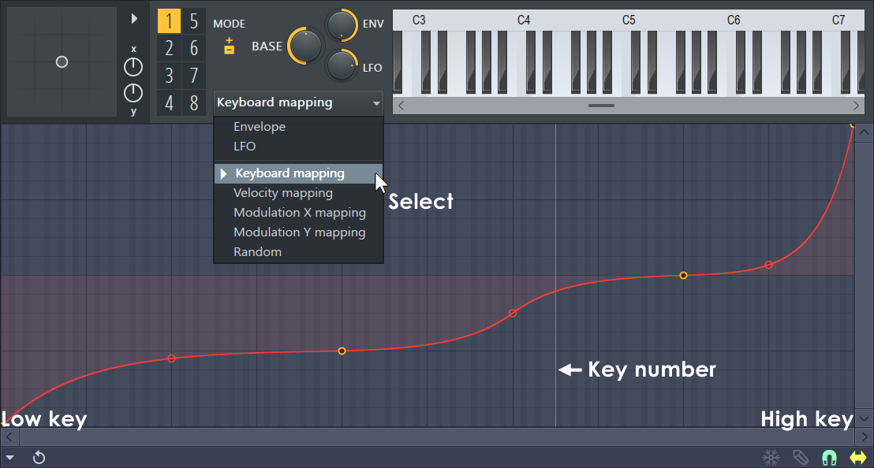Open the editor options menu arrow
Viewport: 874px width, 468px height.
[9, 458]
